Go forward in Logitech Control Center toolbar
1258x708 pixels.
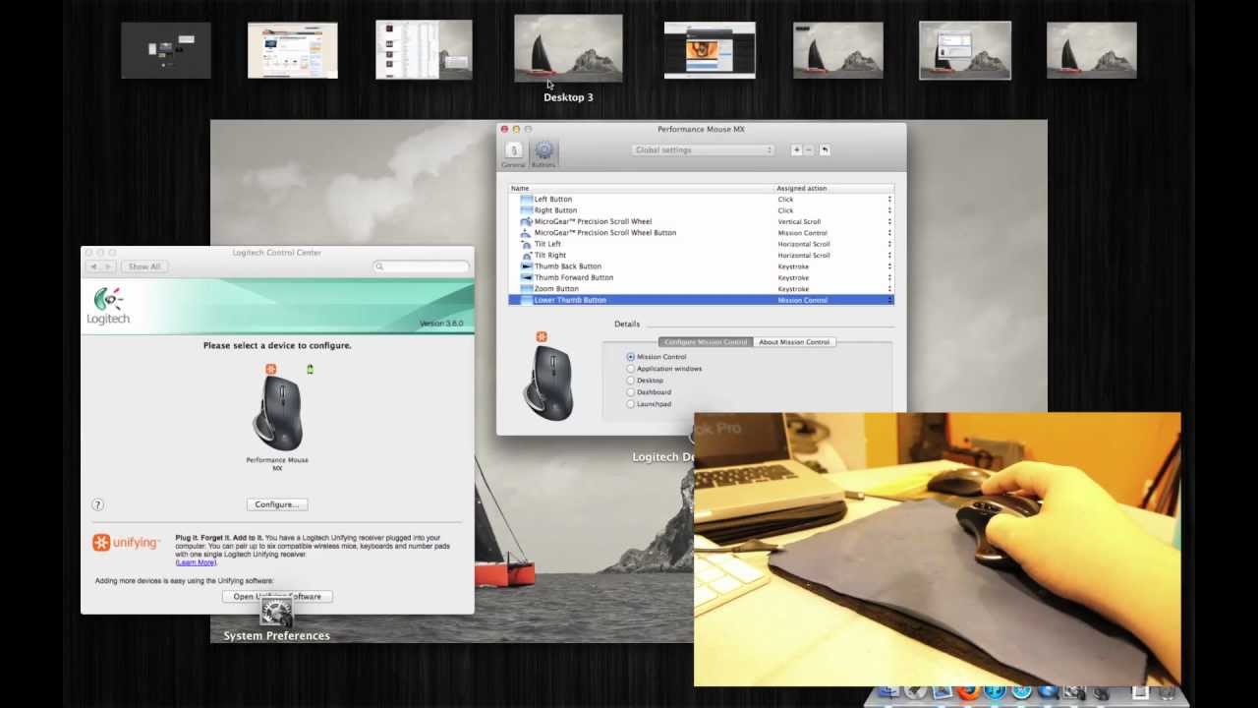[108, 266]
